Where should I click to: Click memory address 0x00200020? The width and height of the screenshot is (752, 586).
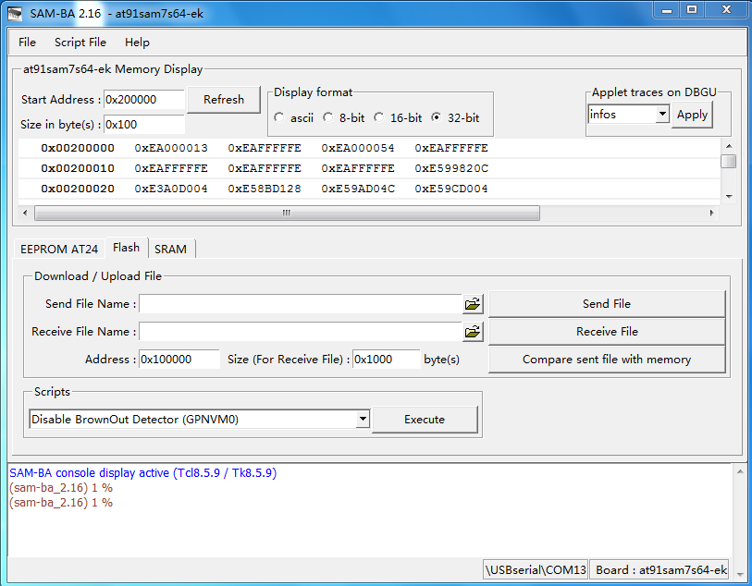point(78,189)
